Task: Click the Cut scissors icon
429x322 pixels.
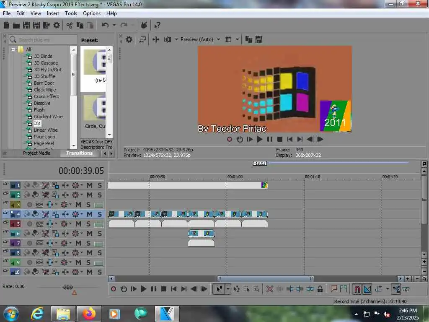Action: pos(70,26)
